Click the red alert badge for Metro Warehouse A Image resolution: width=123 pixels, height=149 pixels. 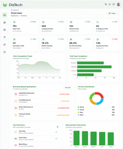coord(64,108)
